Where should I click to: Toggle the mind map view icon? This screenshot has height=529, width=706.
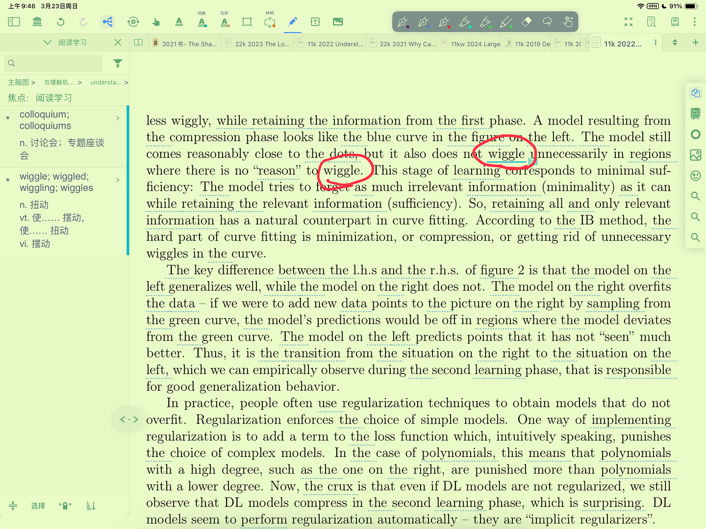[107, 22]
